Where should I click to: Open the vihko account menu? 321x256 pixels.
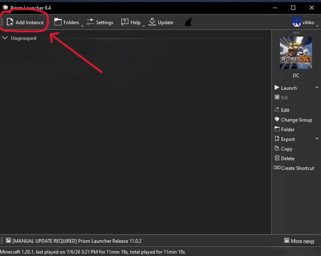pyautogui.click(x=304, y=22)
